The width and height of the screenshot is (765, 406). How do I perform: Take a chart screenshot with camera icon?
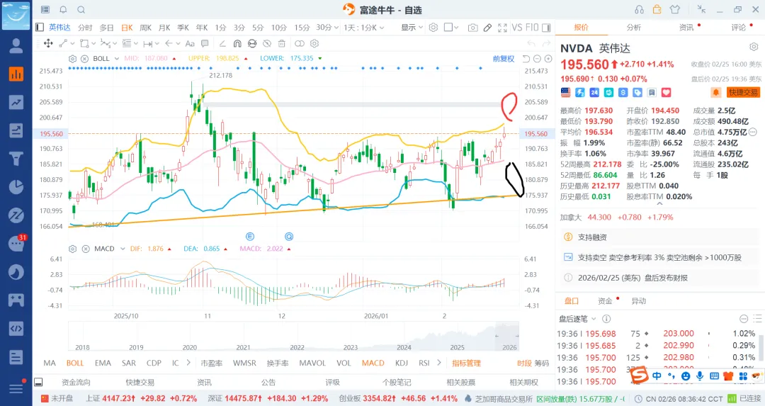[x=472, y=28]
